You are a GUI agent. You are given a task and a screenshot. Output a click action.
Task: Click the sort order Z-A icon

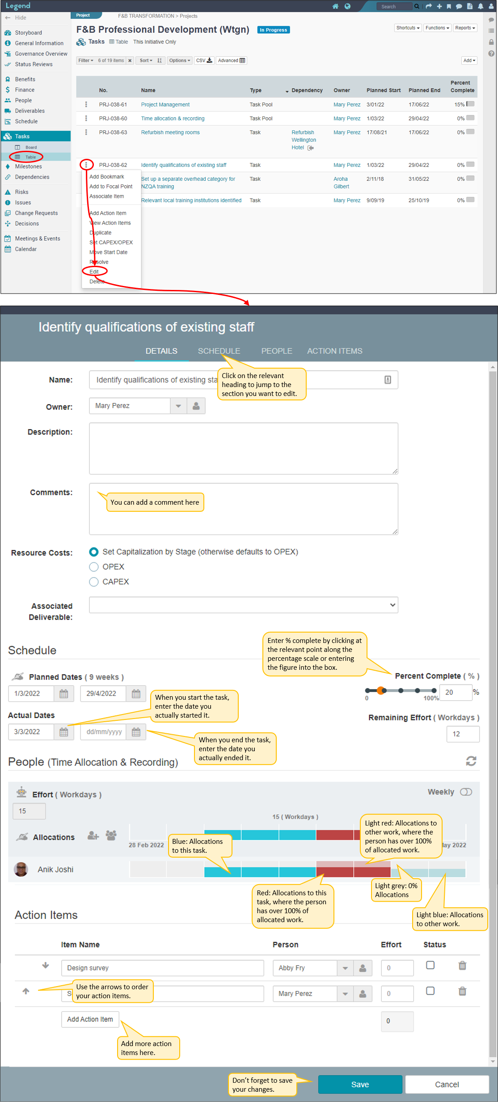(x=160, y=60)
